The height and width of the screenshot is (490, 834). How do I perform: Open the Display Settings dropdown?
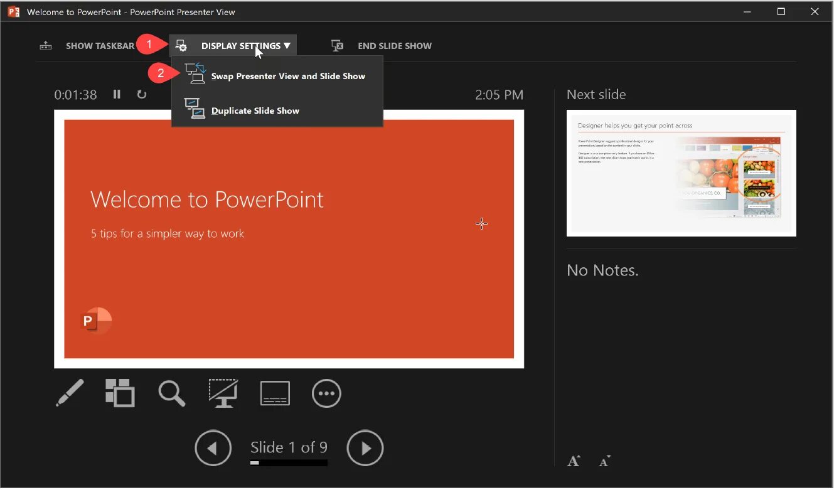(x=233, y=46)
